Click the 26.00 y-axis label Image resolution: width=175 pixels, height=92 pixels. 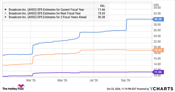click(157, 30)
